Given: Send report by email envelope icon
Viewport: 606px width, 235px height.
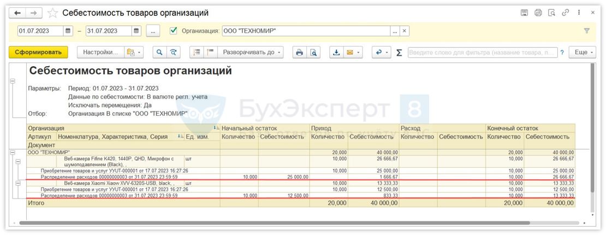Looking at the screenshot, I should click(x=350, y=52).
